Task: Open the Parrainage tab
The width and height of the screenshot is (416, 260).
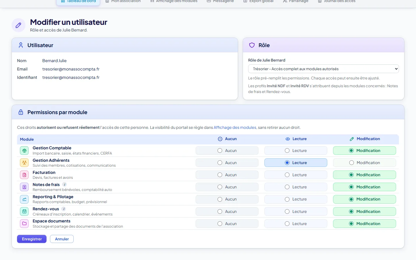Action: tap(296, 1)
